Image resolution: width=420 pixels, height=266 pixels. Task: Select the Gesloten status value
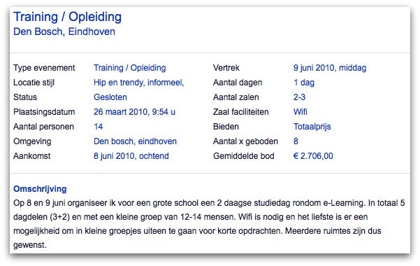click(110, 97)
